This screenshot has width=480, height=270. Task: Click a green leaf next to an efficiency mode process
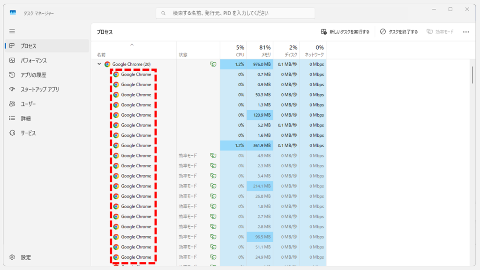[x=214, y=156]
